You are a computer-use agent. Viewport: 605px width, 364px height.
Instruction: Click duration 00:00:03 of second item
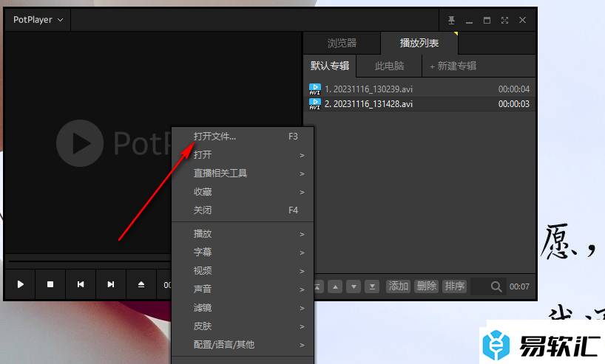513,104
